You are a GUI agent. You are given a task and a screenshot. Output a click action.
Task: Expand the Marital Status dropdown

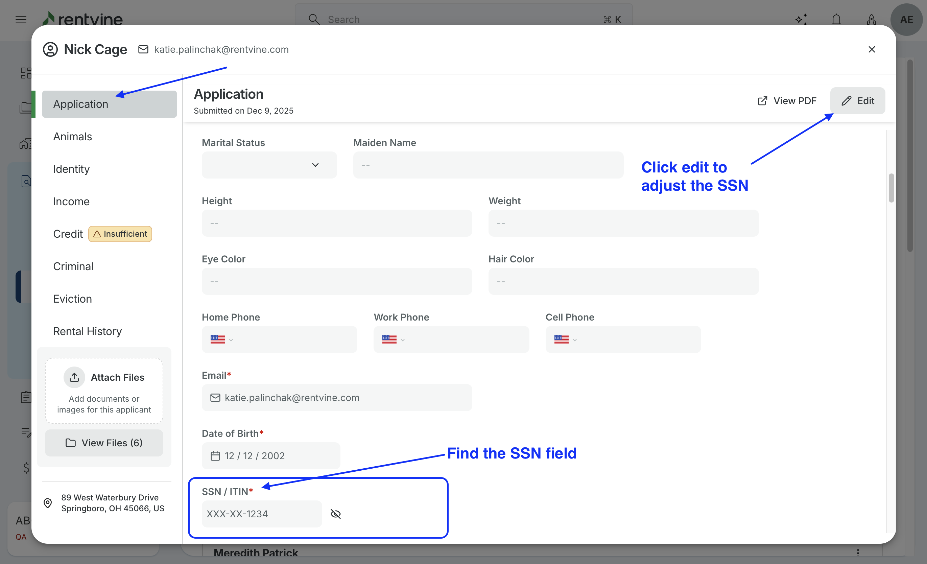tap(269, 165)
